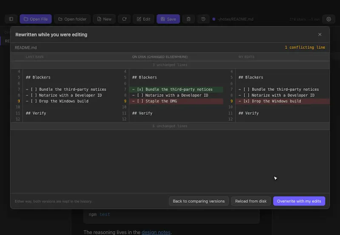Image resolution: width=340 pixels, height=235 pixels.
Task: Click the green '[x] Bundle the third-party notices' line
Action: [176, 89]
